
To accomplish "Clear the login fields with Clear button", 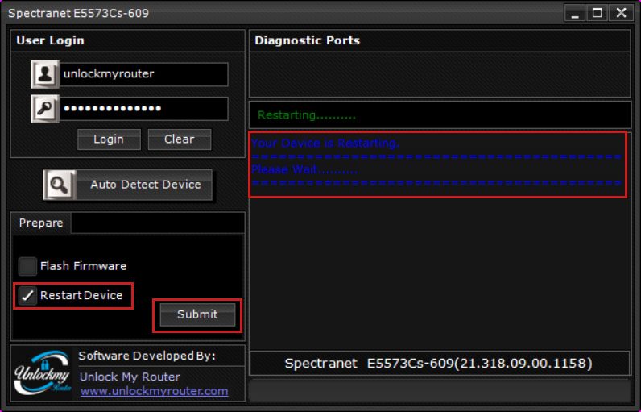I will (180, 139).
